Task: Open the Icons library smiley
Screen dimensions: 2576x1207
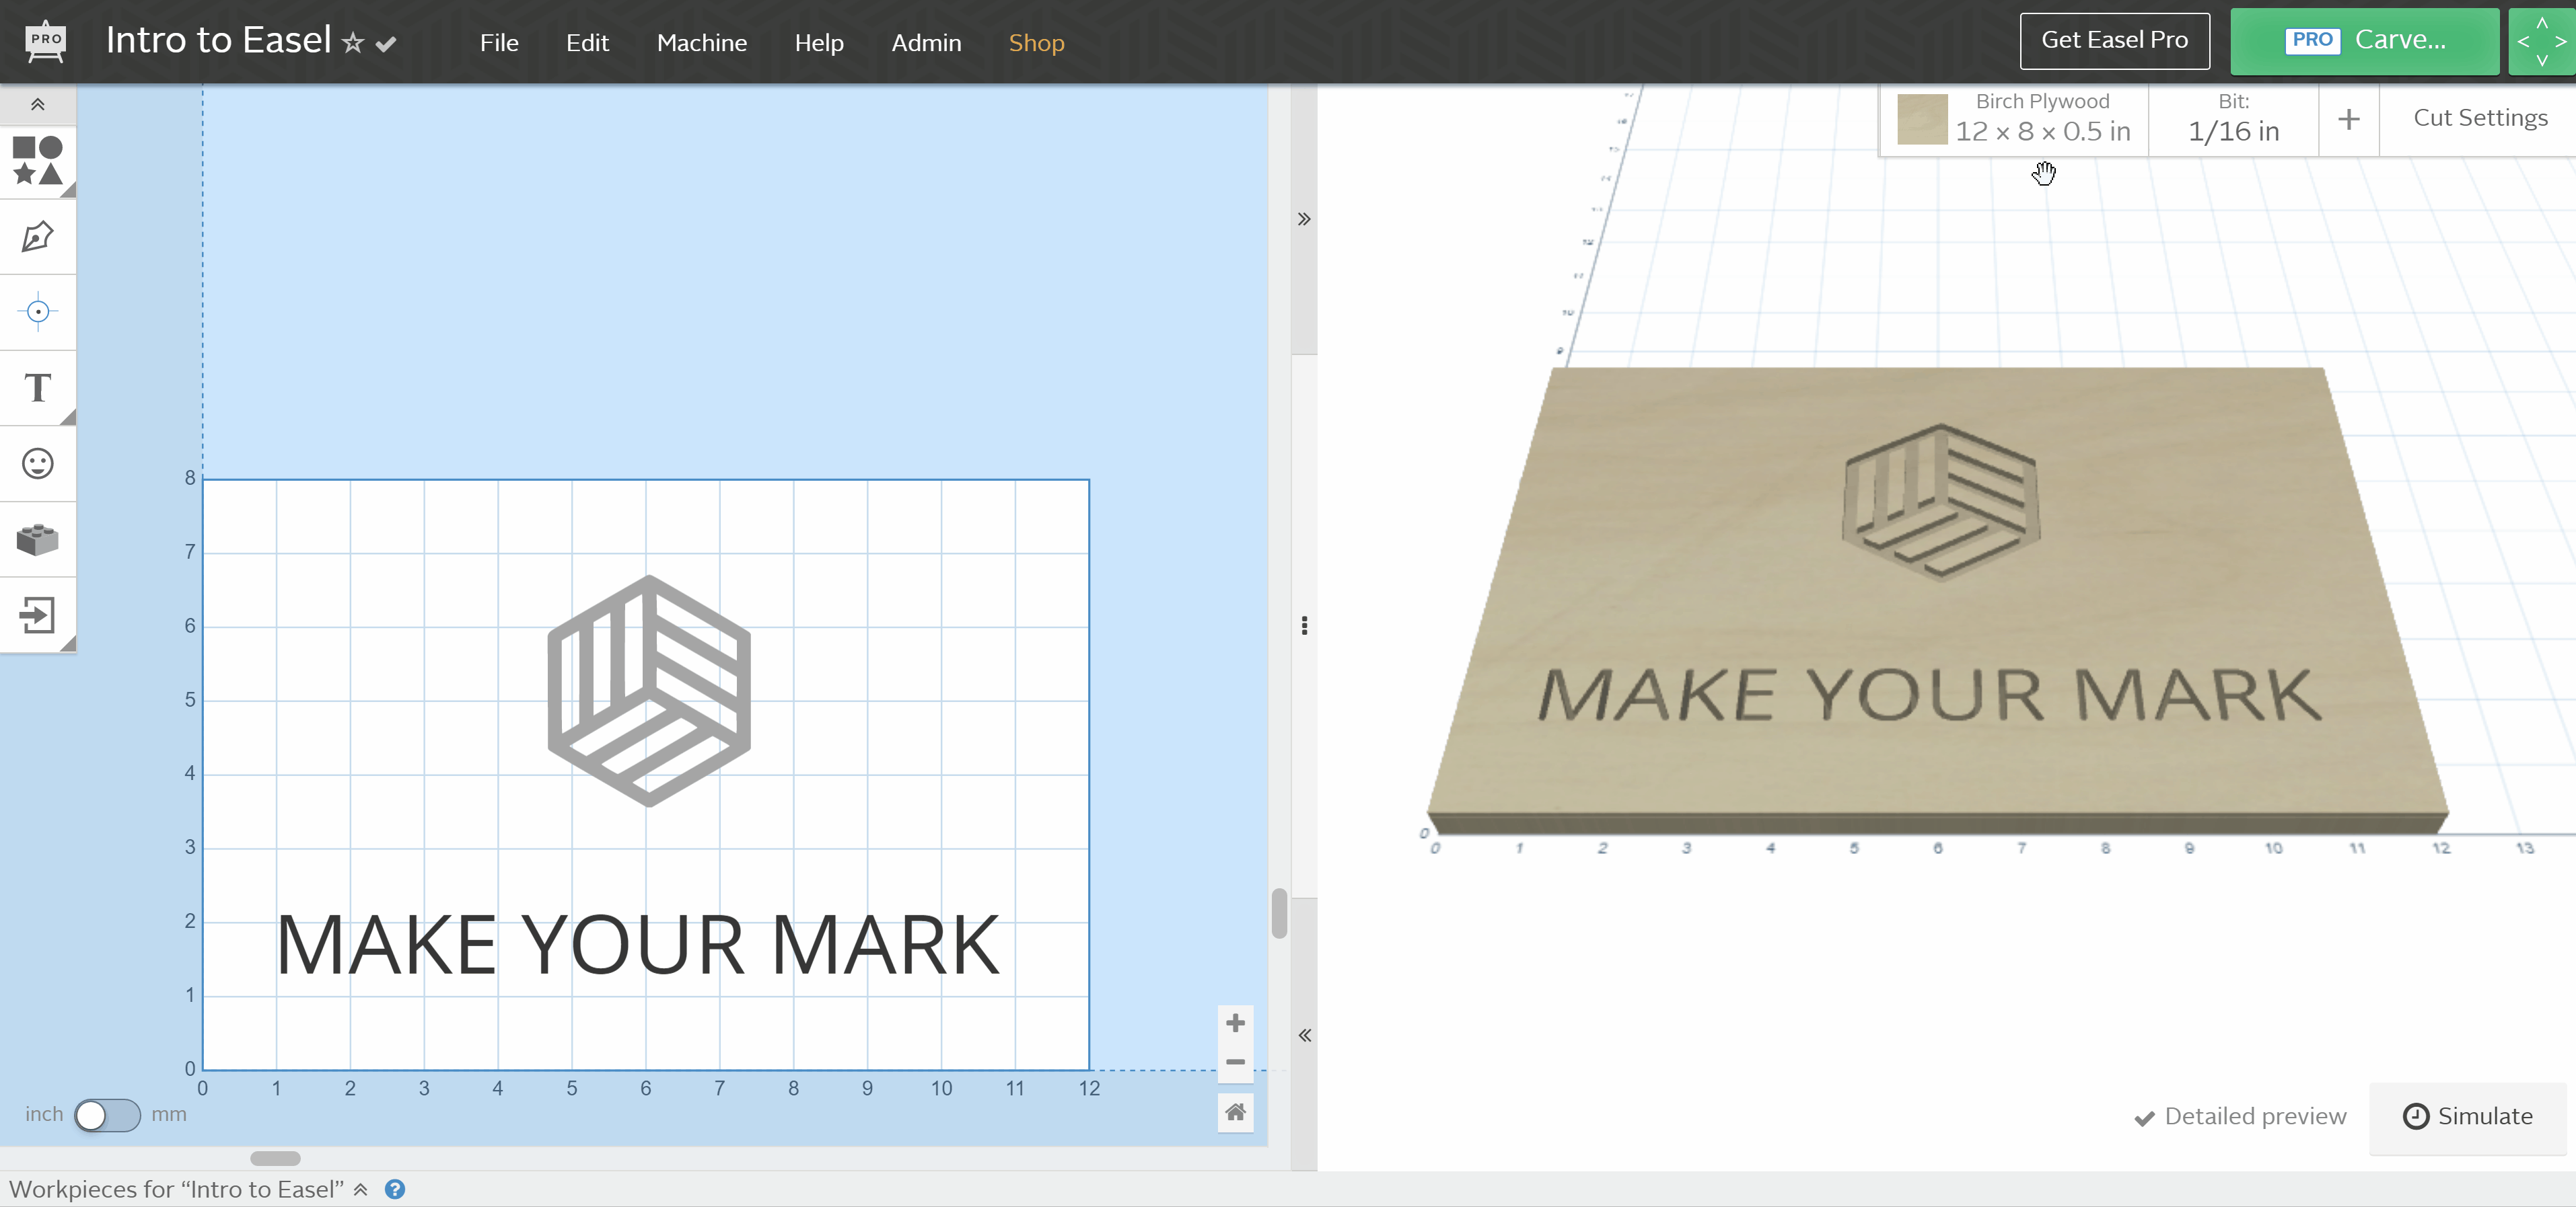Action: (x=37, y=463)
